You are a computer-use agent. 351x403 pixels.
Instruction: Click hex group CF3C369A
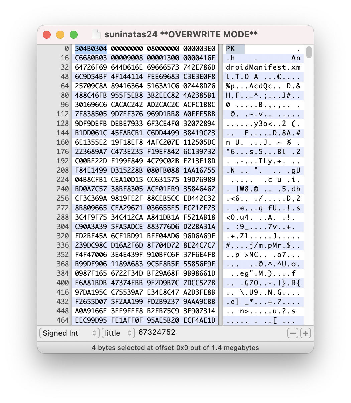[91, 198]
